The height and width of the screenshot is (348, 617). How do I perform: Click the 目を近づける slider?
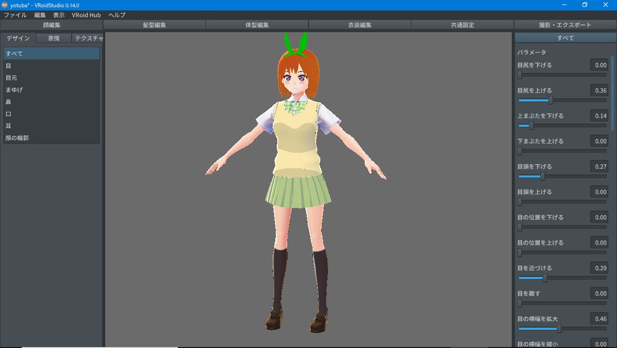click(563, 278)
